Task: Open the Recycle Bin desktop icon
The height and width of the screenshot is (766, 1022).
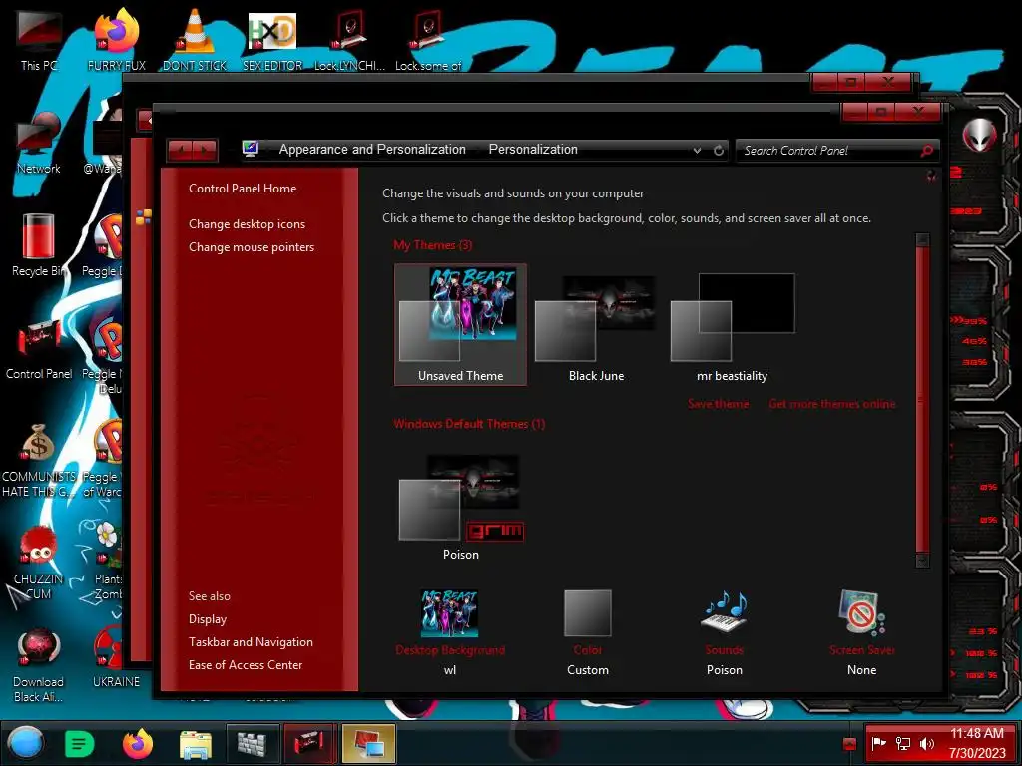Action: (x=39, y=245)
